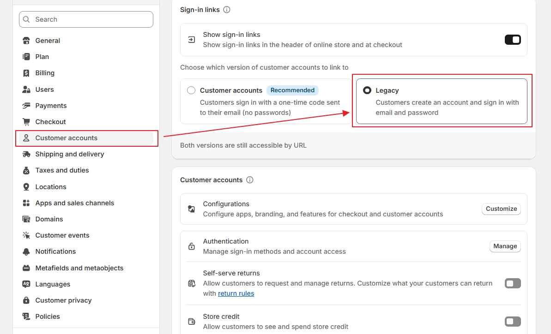This screenshot has width=551, height=334.
Task: Click info icon next to Sign-in links
Action: tap(227, 10)
